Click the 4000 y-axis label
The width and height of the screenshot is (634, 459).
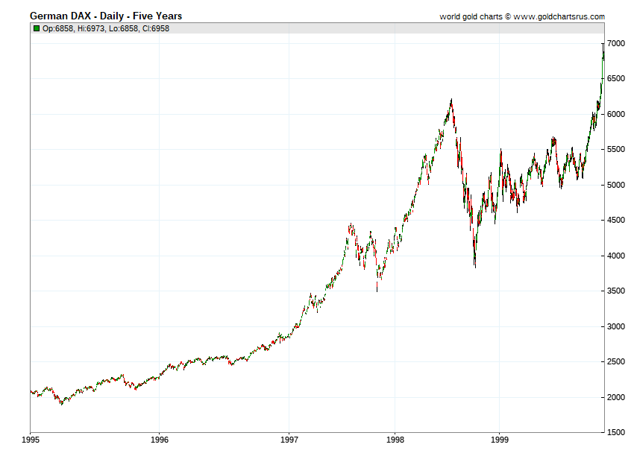(x=616, y=256)
